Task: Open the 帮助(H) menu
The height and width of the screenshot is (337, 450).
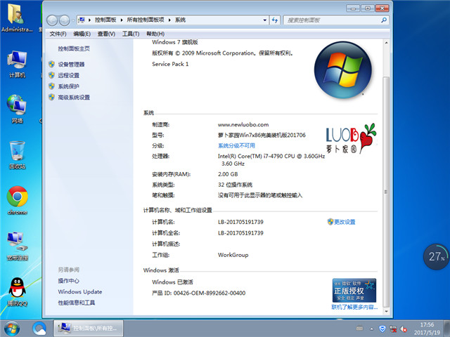Action: click(155, 34)
